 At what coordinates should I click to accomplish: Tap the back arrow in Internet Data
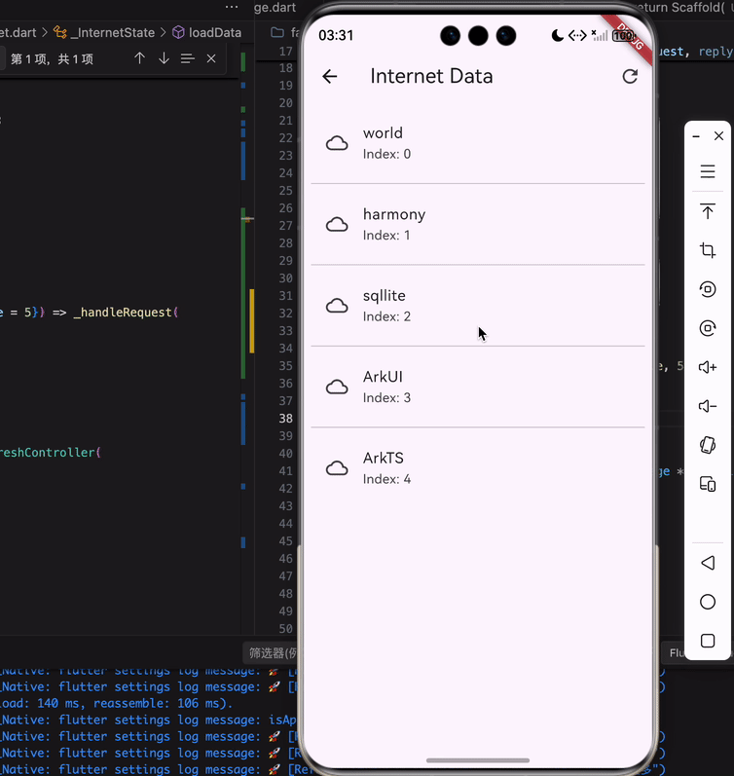pos(330,76)
